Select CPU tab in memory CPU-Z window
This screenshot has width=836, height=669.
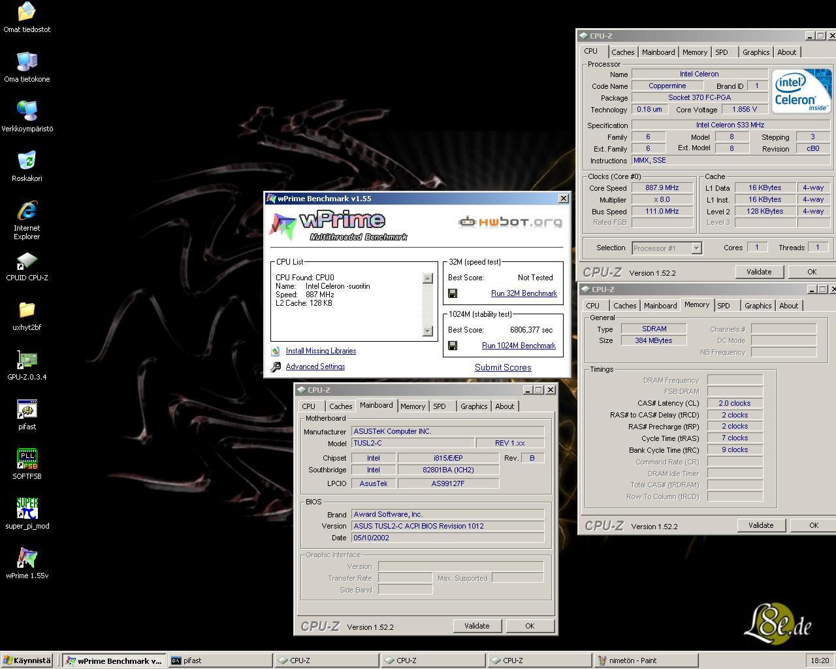593,306
